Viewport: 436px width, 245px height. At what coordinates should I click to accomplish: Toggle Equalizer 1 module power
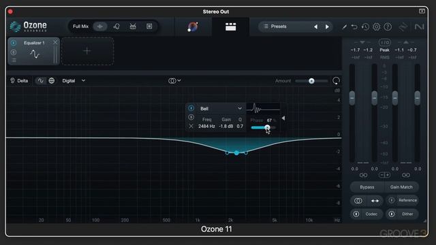coord(14,43)
